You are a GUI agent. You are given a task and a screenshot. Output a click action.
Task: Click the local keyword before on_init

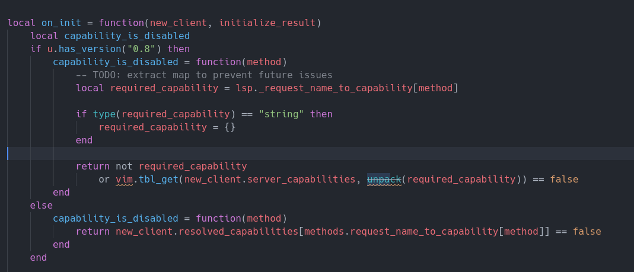21,23
